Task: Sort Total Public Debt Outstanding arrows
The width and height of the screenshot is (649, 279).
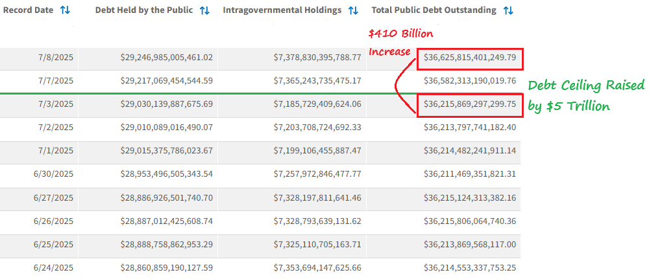Action: [x=508, y=11]
